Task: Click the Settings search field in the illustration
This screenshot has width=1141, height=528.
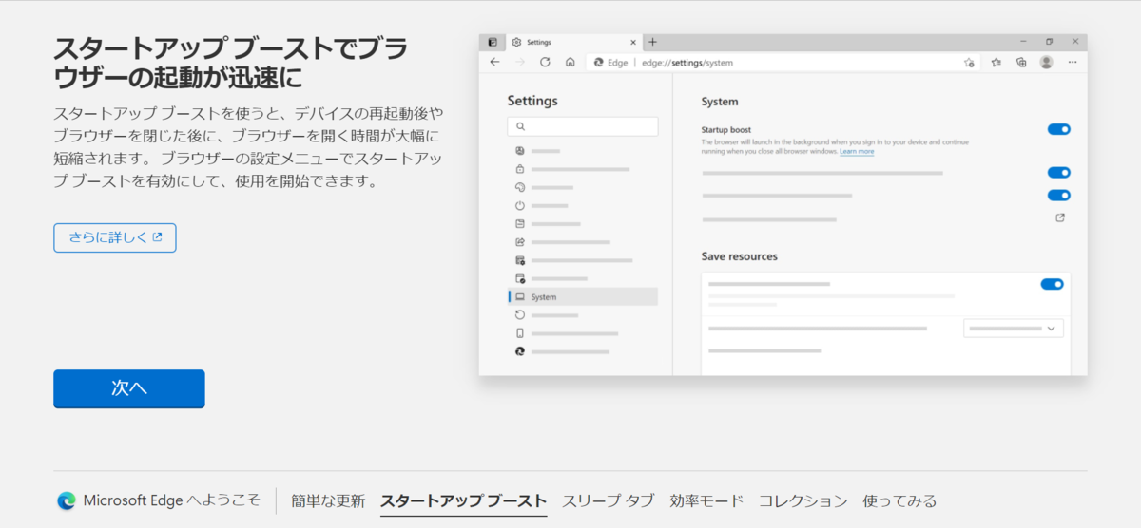Action: (583, 126)
